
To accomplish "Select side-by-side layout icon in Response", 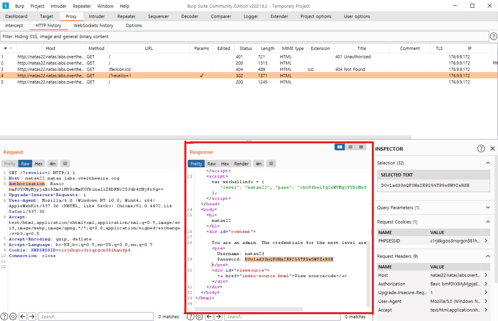I will click(340, 147).
